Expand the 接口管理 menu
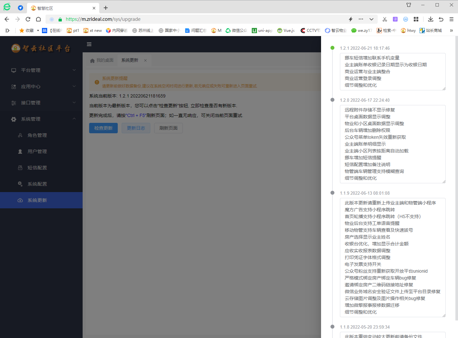458x338 pixels. point(41,103)
